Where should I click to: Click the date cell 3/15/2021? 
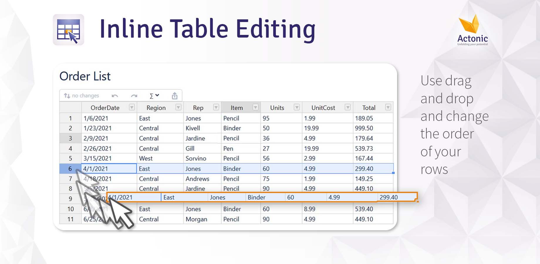click(109, 158)
